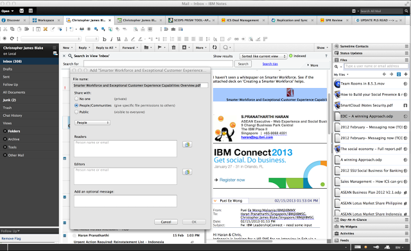Click the bold formatting icon
The image size is (411, 251).
tap(104, 39)
